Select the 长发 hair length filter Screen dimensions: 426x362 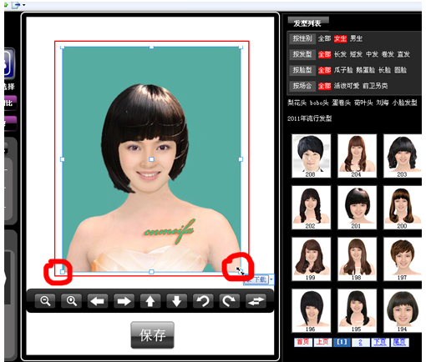(340, 54)
